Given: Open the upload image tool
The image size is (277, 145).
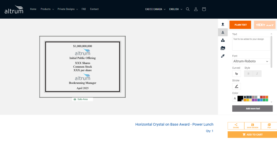Looking at the screenshot, I should coord(223,24).
